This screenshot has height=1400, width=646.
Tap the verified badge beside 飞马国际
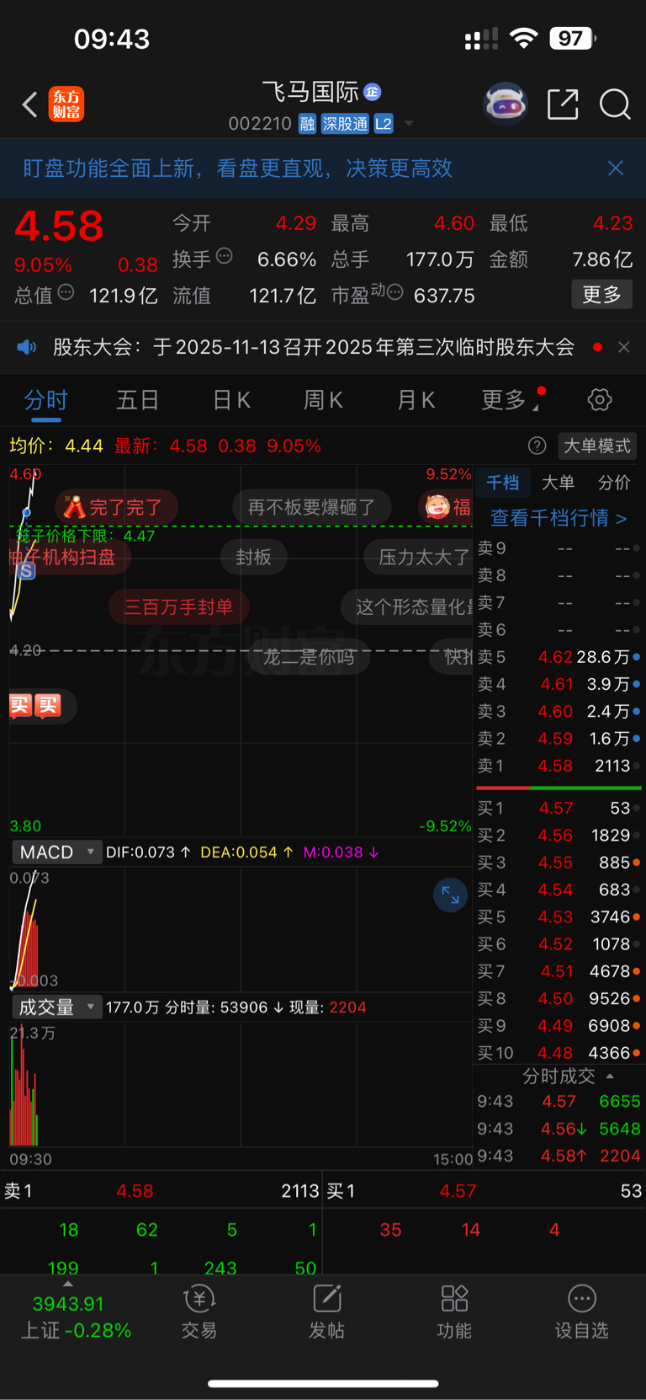coord(373,92)
